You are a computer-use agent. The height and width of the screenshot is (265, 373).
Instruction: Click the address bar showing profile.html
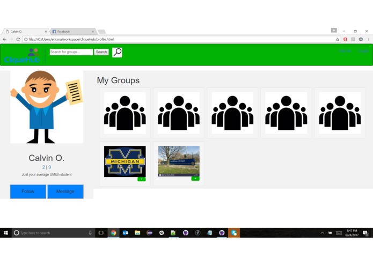coord(182,40)
